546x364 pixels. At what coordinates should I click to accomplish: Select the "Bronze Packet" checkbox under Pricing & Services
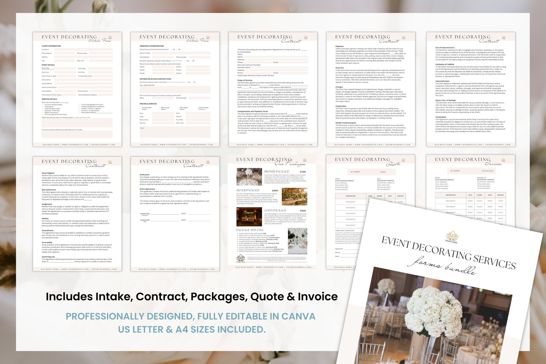(141, 108)
